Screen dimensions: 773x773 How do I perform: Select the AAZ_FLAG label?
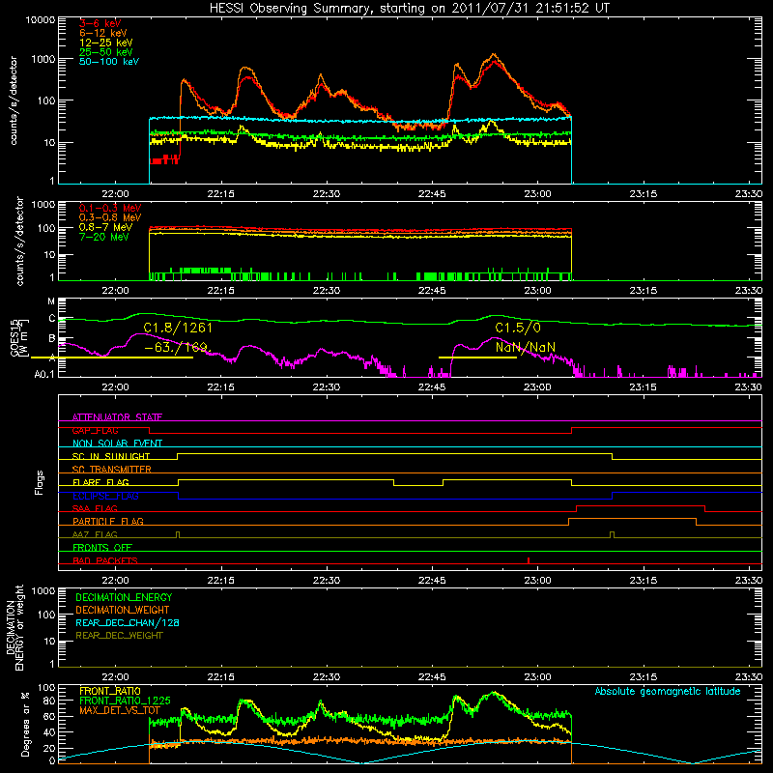pos(95,534)
